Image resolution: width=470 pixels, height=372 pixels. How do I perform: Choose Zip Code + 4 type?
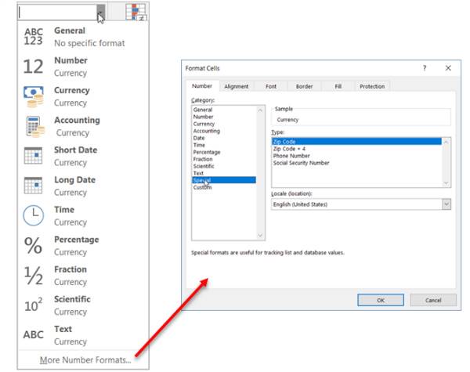356,149
